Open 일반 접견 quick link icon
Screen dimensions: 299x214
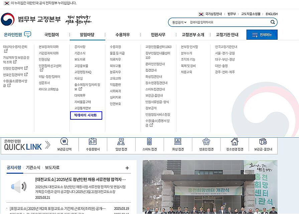click(121, 142)
